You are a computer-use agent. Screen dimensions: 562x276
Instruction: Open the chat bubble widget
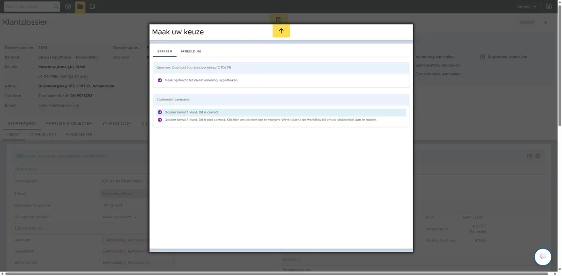click(543, 257)
